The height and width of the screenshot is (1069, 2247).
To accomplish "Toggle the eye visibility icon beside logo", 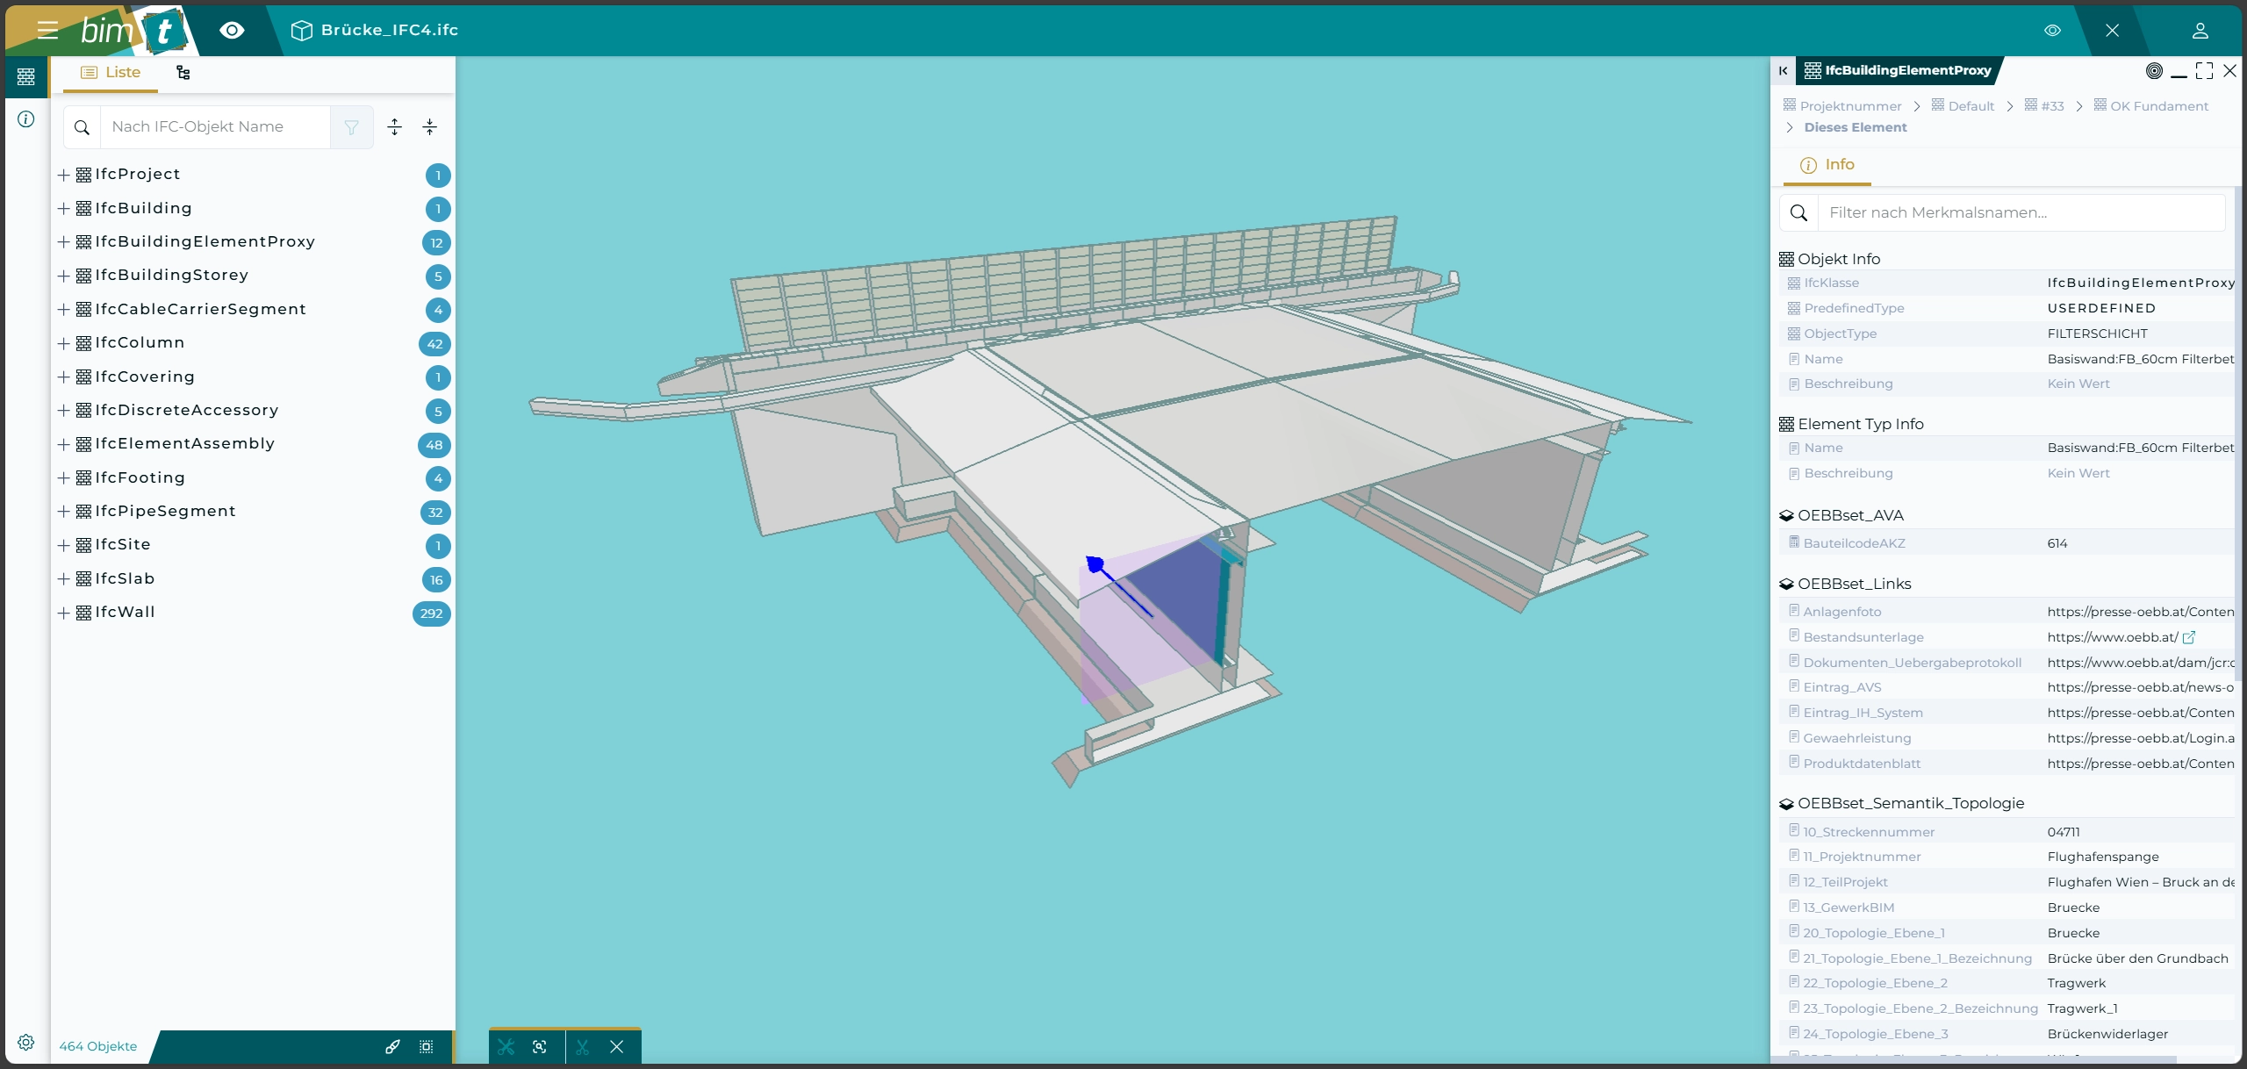I will [x=232, y=31].
